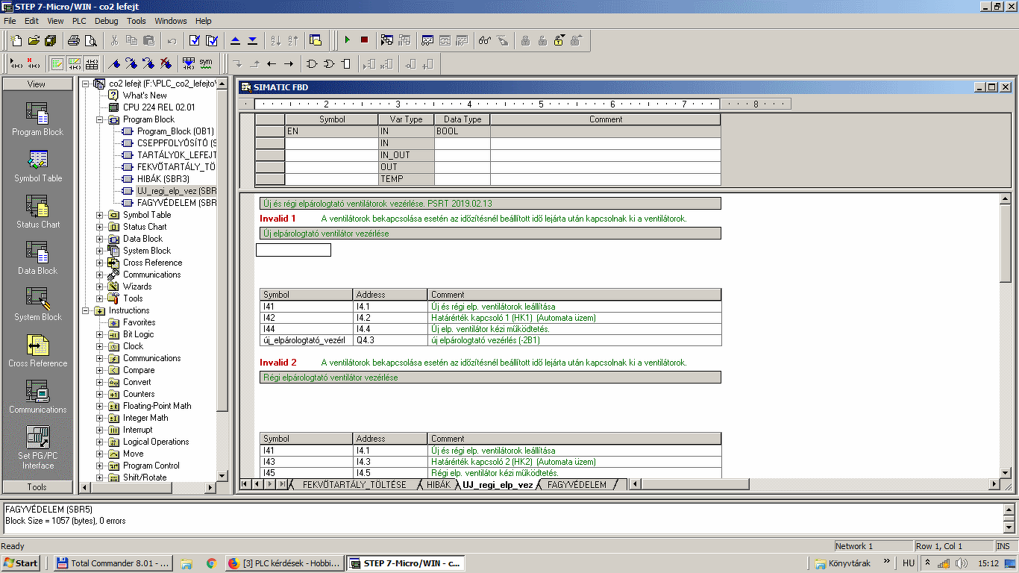
Task: Open the PLC menu
Action: coord(79,21)
